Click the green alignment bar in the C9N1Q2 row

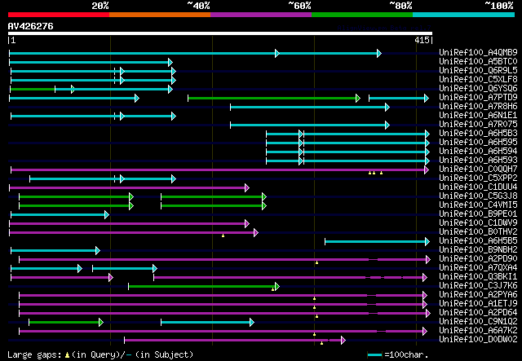(66, 323)
